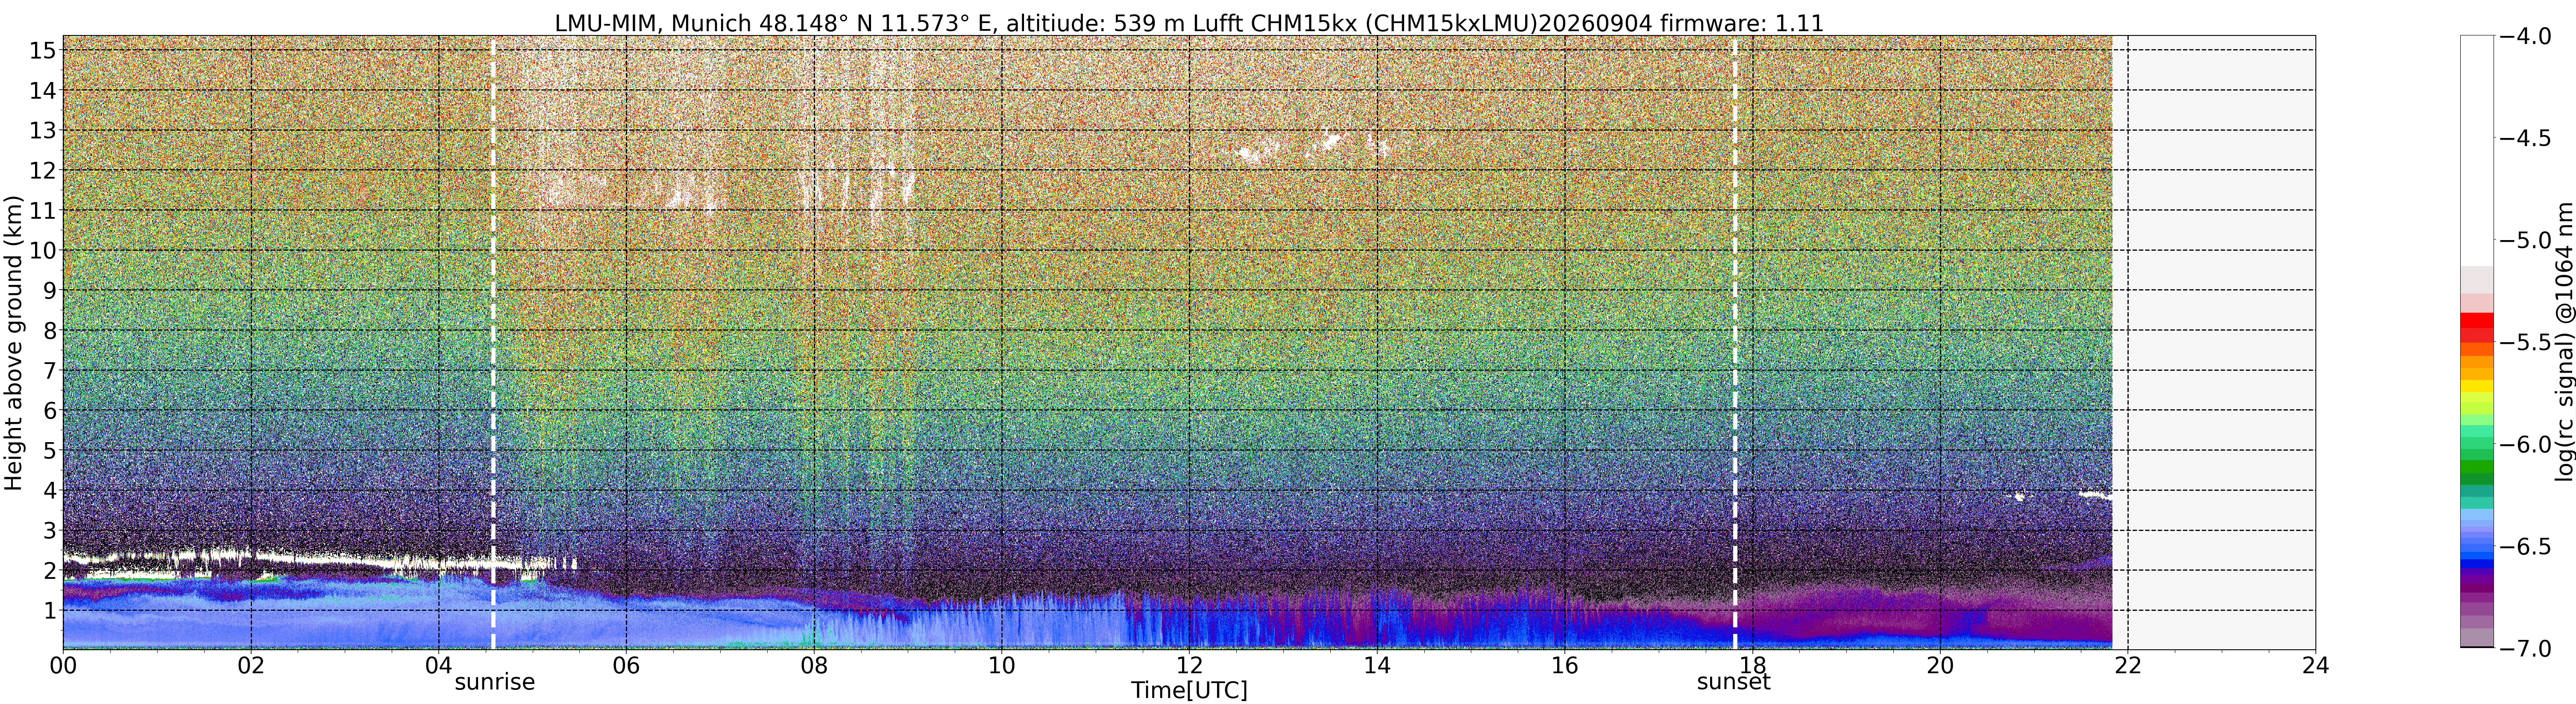Click the LMU-MIM Munich plot title
Screen dimensions: 2576x704
[1189, 22]
